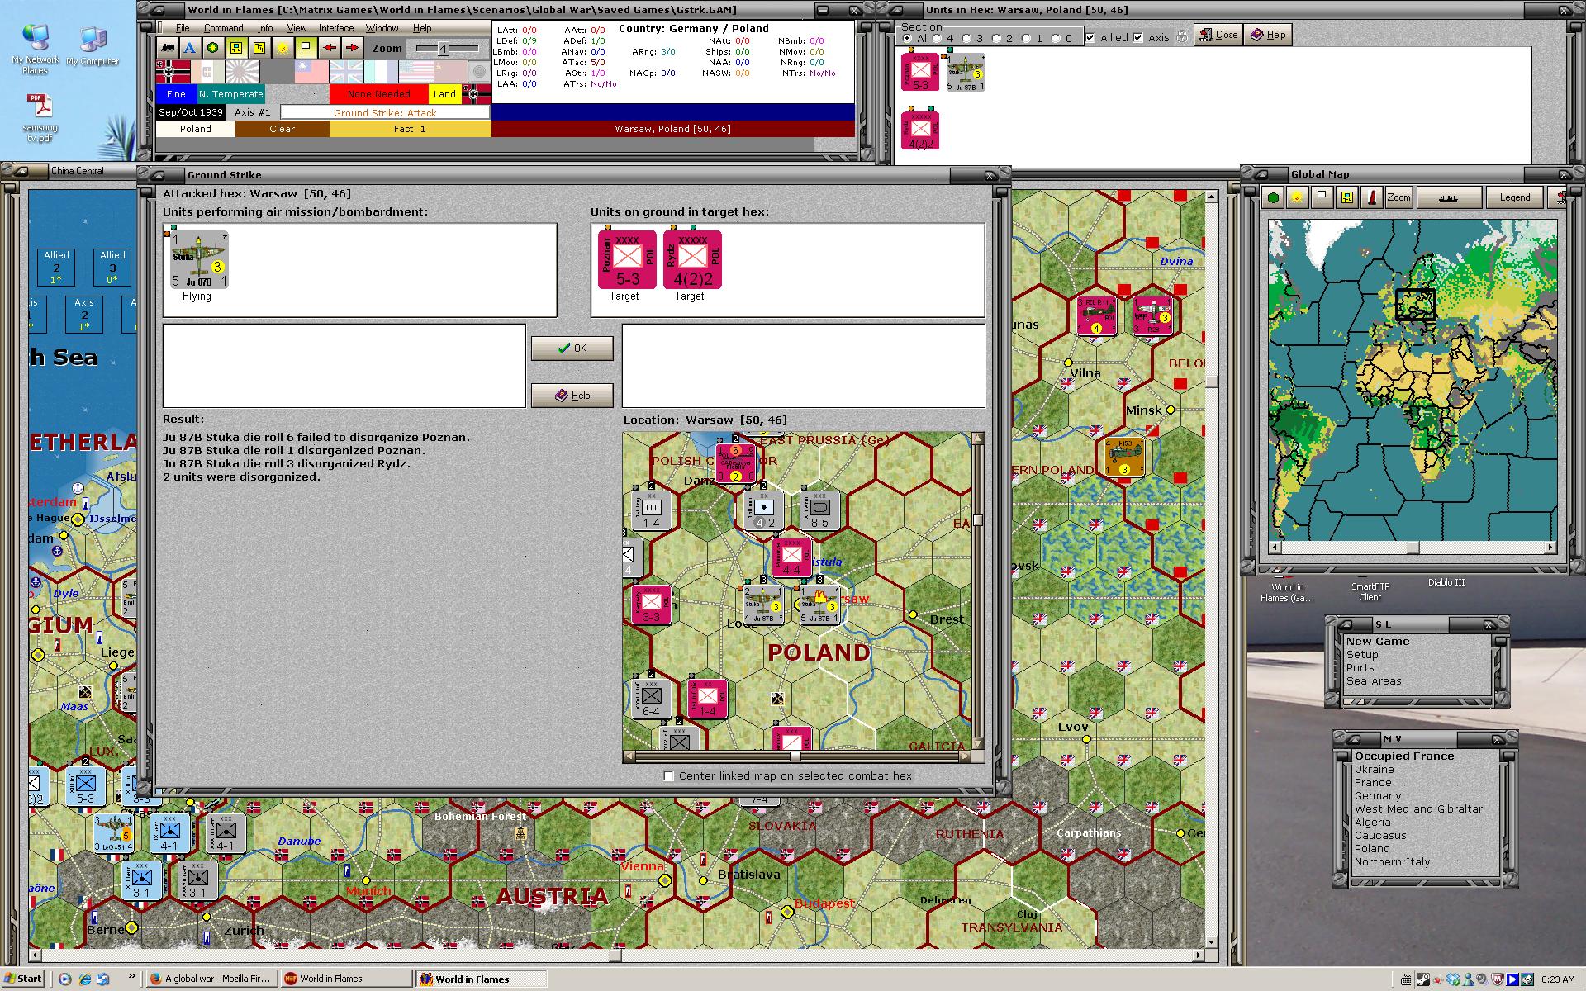
Task: Select section 4 radio button
Action: [x=938, y=38]
